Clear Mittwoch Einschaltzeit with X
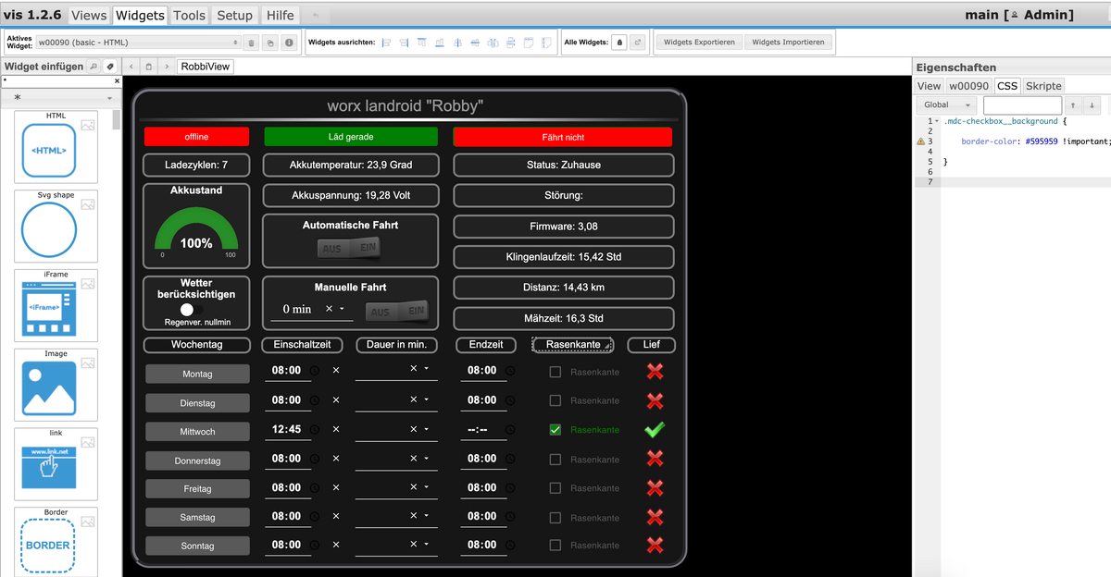Viewport: 1111px width, 577px height. tap(336, 429)
